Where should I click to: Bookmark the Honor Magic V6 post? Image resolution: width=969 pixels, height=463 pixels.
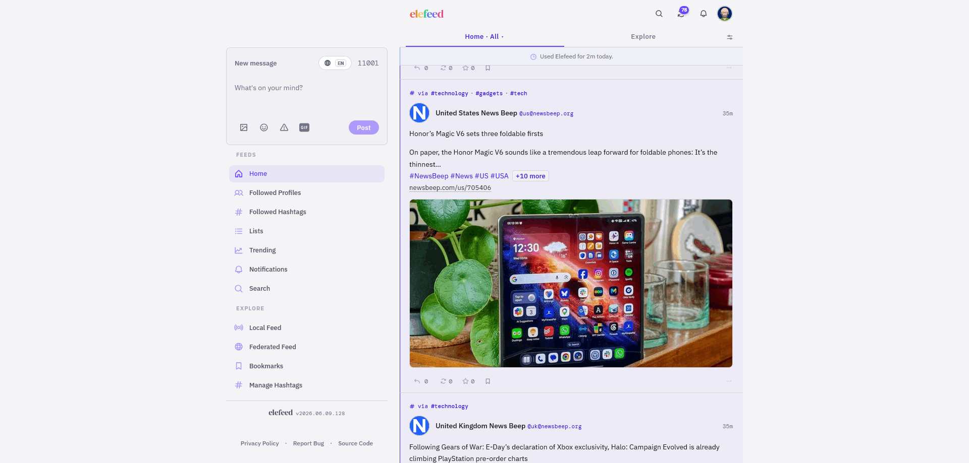coord(488,381)
